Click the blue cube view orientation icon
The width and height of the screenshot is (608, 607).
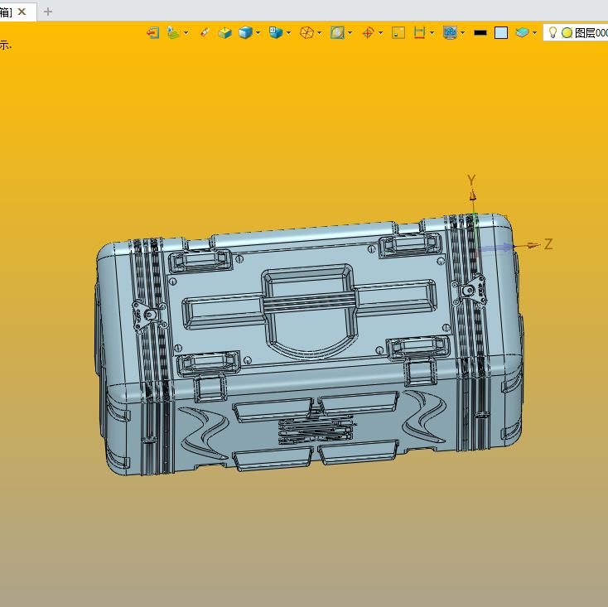[x=276, y=32]
